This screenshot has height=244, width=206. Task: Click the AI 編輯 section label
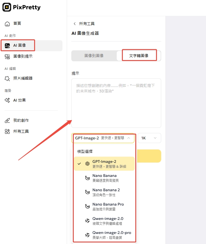click(10, 69)
